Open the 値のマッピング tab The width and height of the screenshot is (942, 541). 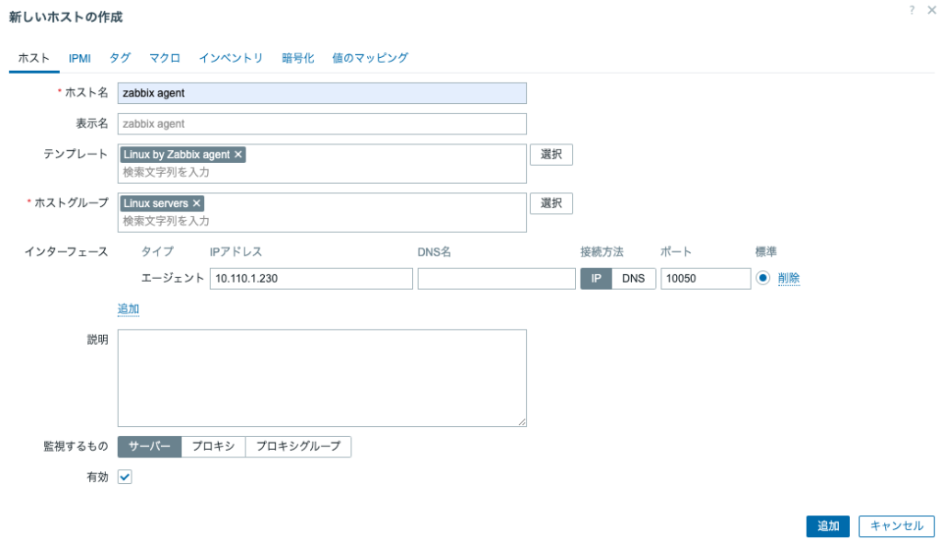(370, 58)
